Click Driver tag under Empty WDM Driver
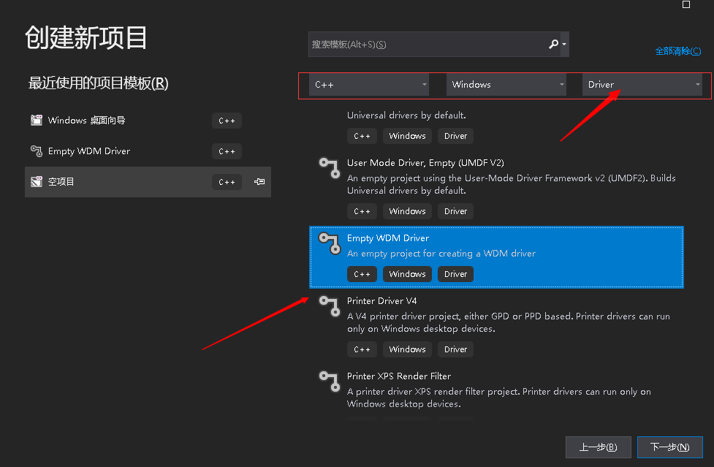This screenshot has width=714, height=467. pyautogui.click(x=455, y=274)
